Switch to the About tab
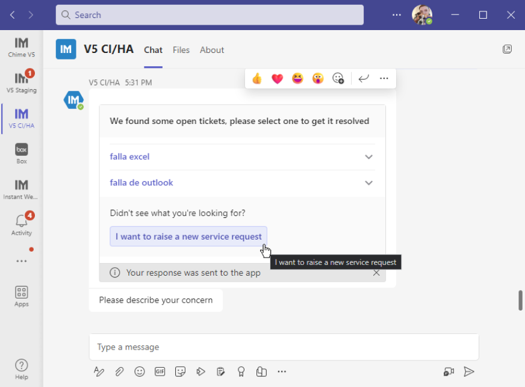Screen dimensions: 525x387 point(212,50)
